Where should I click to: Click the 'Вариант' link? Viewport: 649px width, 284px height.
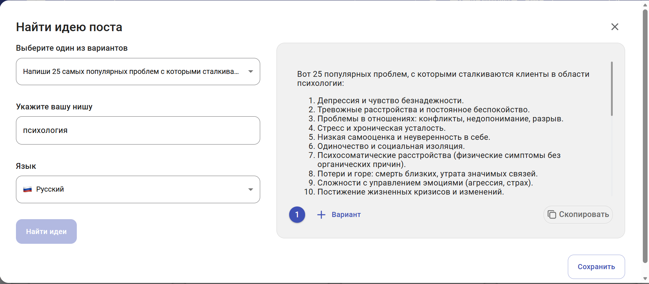tap(346, 215)
